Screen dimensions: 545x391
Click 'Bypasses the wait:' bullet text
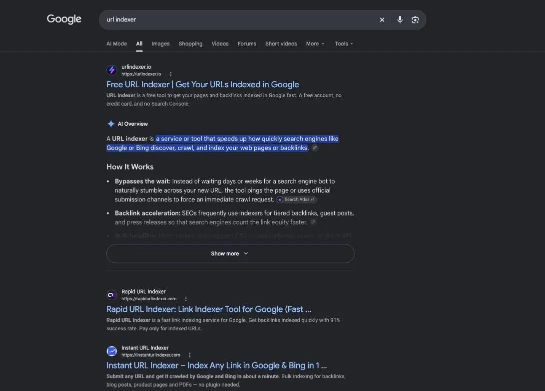[x=142, y=181]
